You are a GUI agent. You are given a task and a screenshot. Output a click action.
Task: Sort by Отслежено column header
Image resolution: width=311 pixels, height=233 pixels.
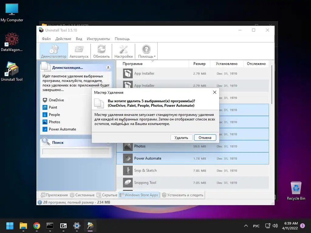[256, 64]
